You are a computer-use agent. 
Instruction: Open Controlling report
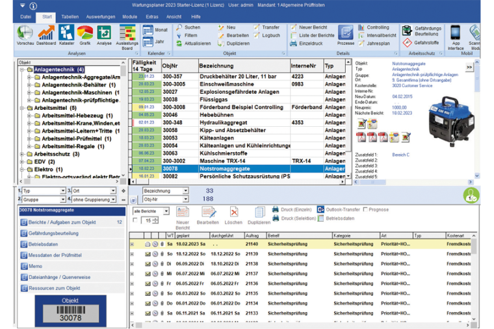374,28
